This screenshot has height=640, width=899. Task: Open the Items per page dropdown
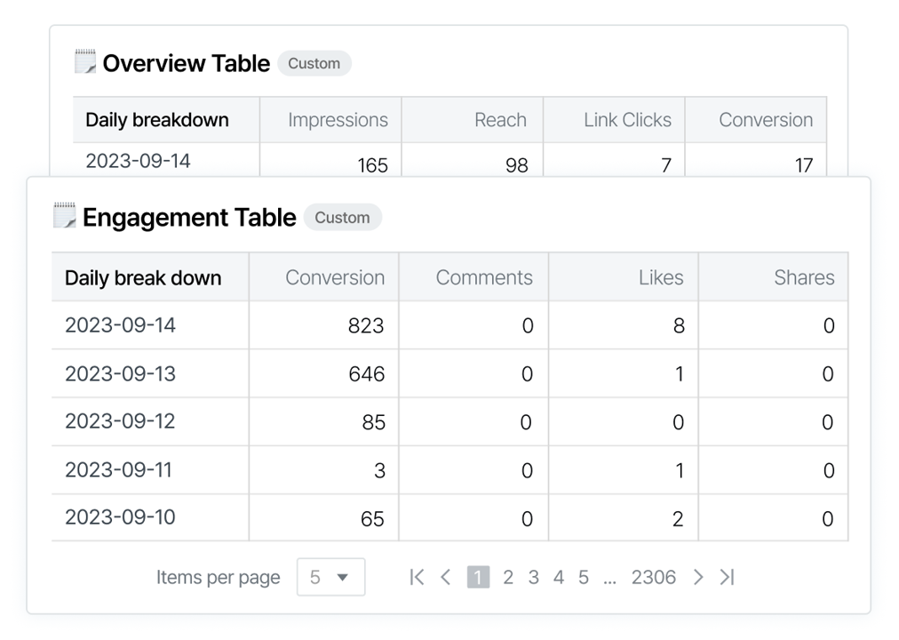[x=330, y=577]
